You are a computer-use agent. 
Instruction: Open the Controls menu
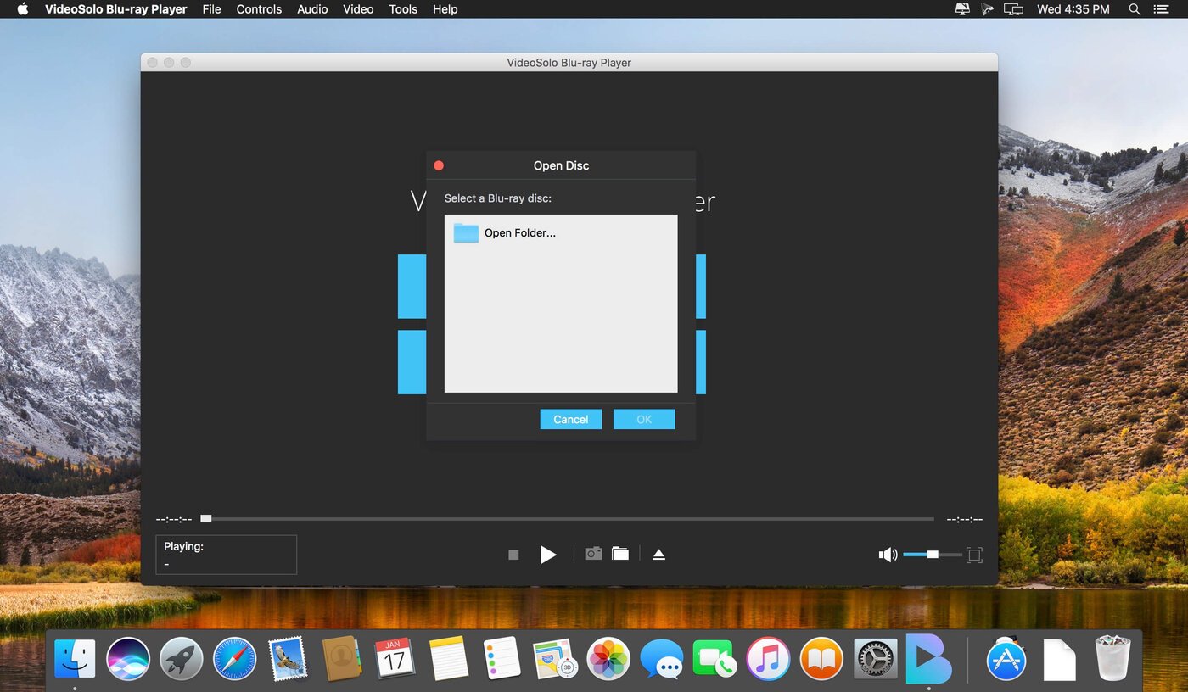pos(259,9)
